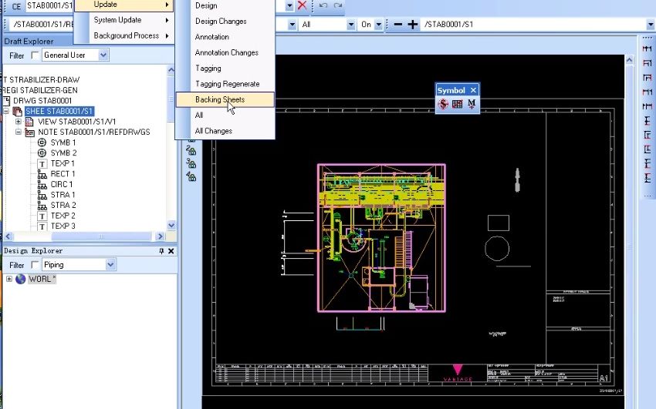Expand the VIEW STAB0001/S1/V1 tree node
656x409 pixels.
pyautogui.click(x=19, y=122)
